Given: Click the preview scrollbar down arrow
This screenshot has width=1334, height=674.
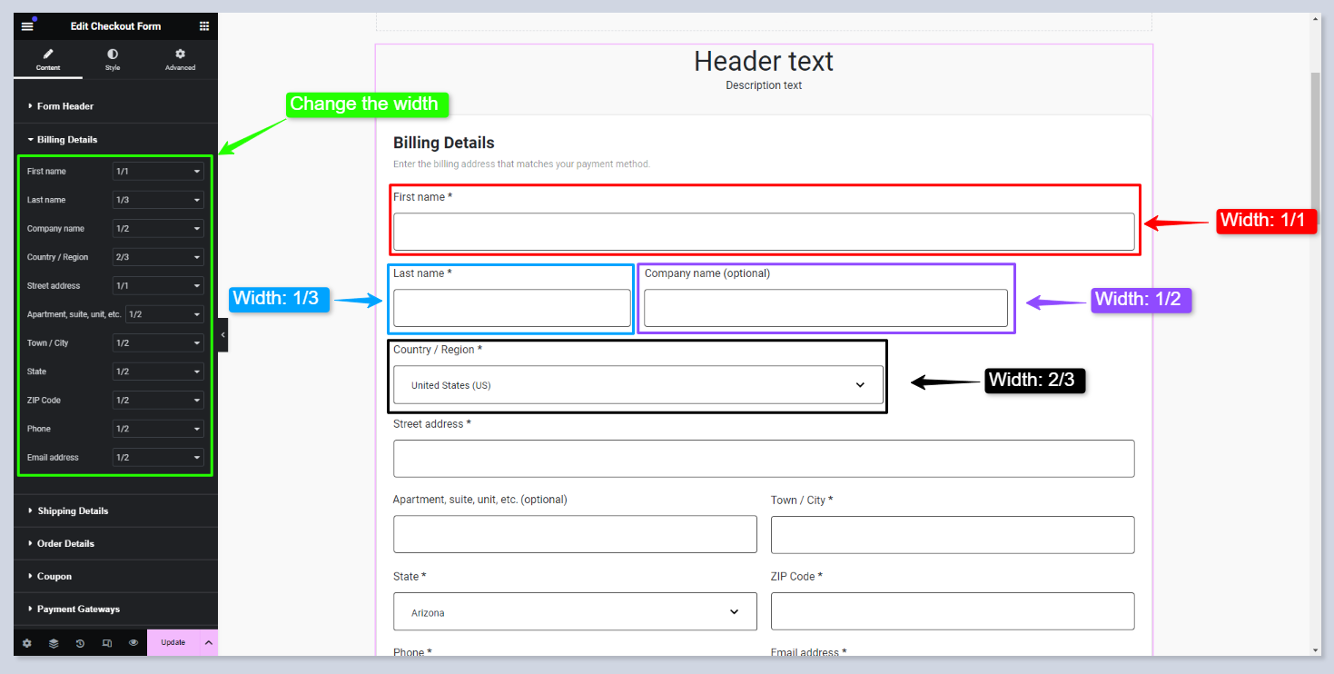Looking at the screenshot, I should pyautogui.click(x=1316, y=650).
